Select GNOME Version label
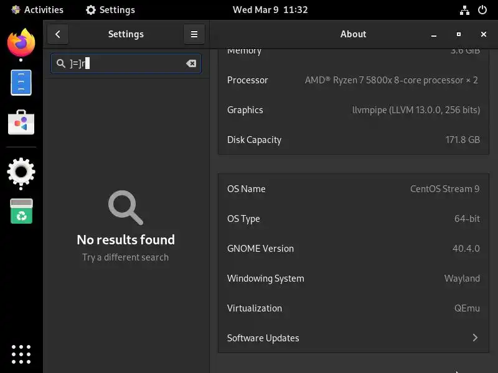This screenshot has height=373, width=498. point(260,248)
